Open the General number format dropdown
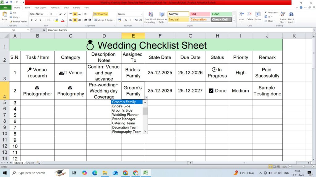 pyautogui.click(x=141, y=14)
